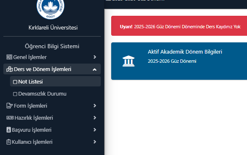Open the Hazırlık İşlemleri menu
This screenshot has height=155, width=247.
[x=52, y=118]
